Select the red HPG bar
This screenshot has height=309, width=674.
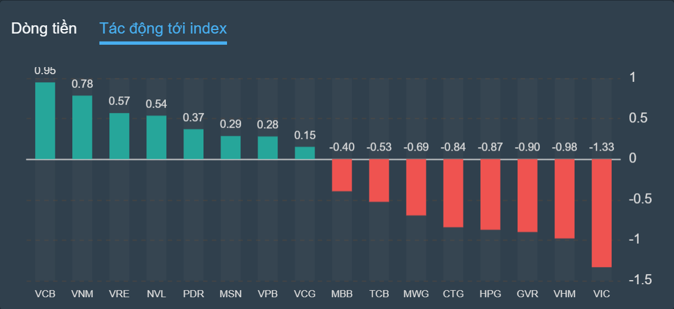(490, 194)
